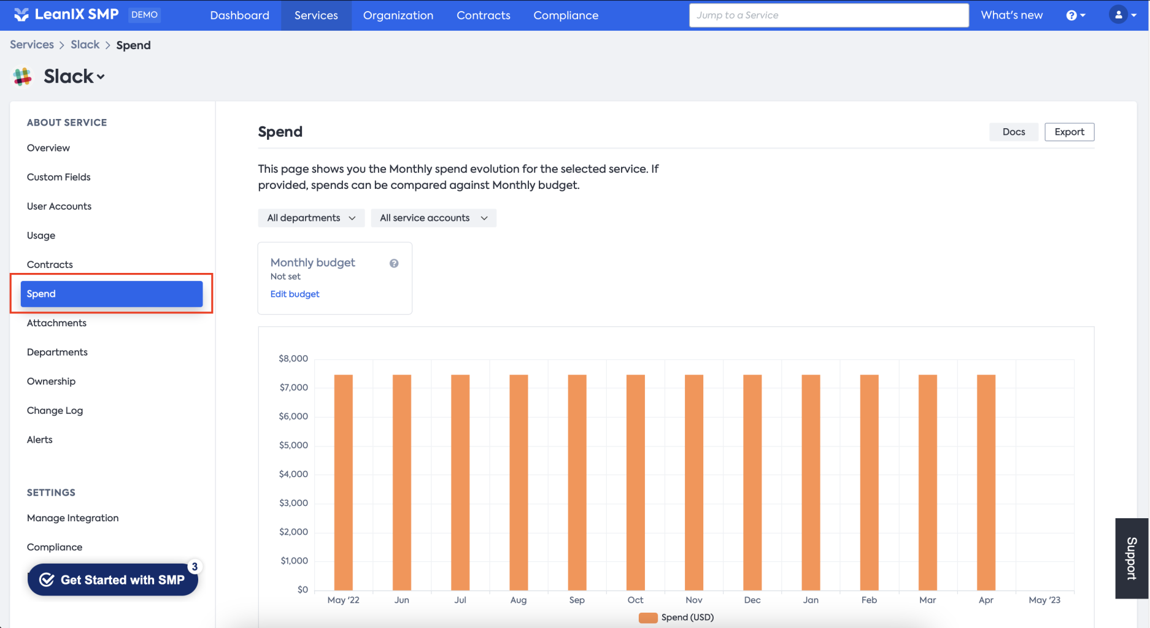The image size is (1150, 628).
Task: Click the "Not set" budget value
Action: pyautogui.click(x=285, y=277)
